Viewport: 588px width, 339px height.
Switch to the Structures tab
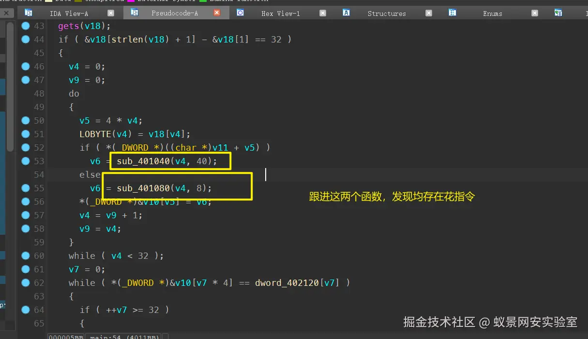[x=387, y=14]
